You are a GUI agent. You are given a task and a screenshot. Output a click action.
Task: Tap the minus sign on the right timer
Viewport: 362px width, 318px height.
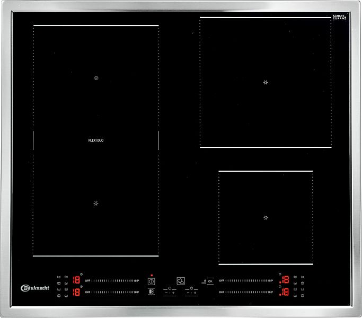click(188, 293)
